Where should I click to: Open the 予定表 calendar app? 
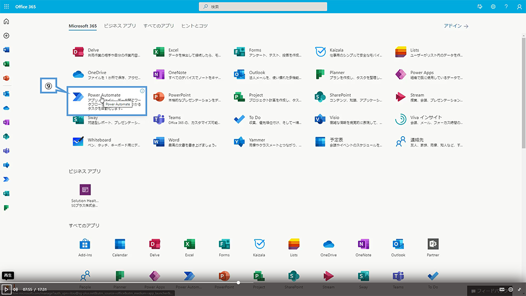pos(349,142)
